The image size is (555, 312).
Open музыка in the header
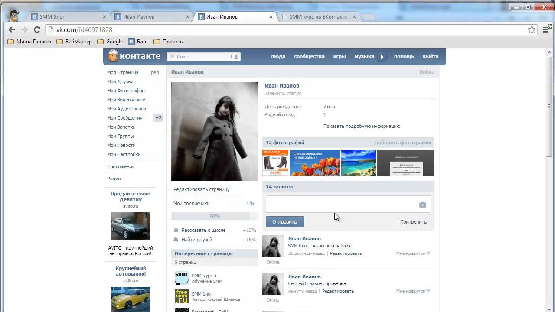[x=364, y=56]
